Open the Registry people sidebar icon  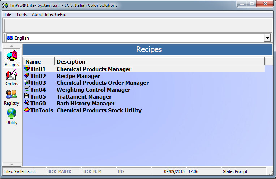click(x=12, y=94)
